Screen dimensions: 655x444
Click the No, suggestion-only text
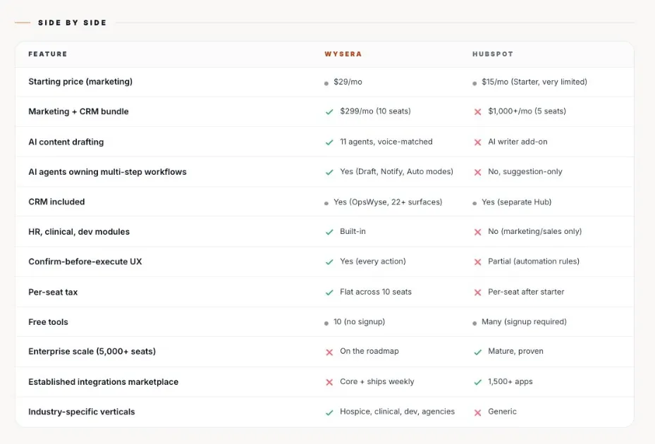(525, 171)
